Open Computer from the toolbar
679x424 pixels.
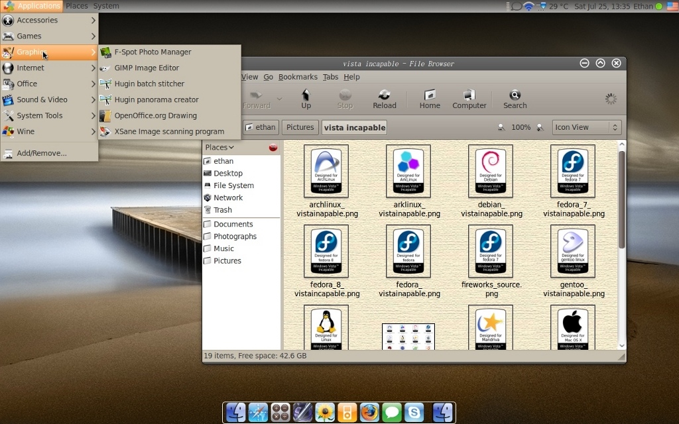(x=469, y=99)
